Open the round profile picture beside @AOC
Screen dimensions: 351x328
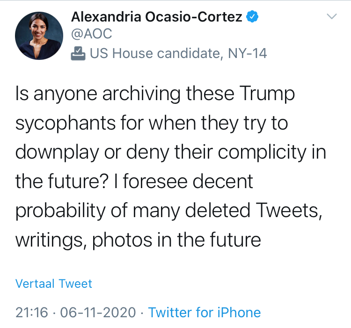tap(39, 36)
